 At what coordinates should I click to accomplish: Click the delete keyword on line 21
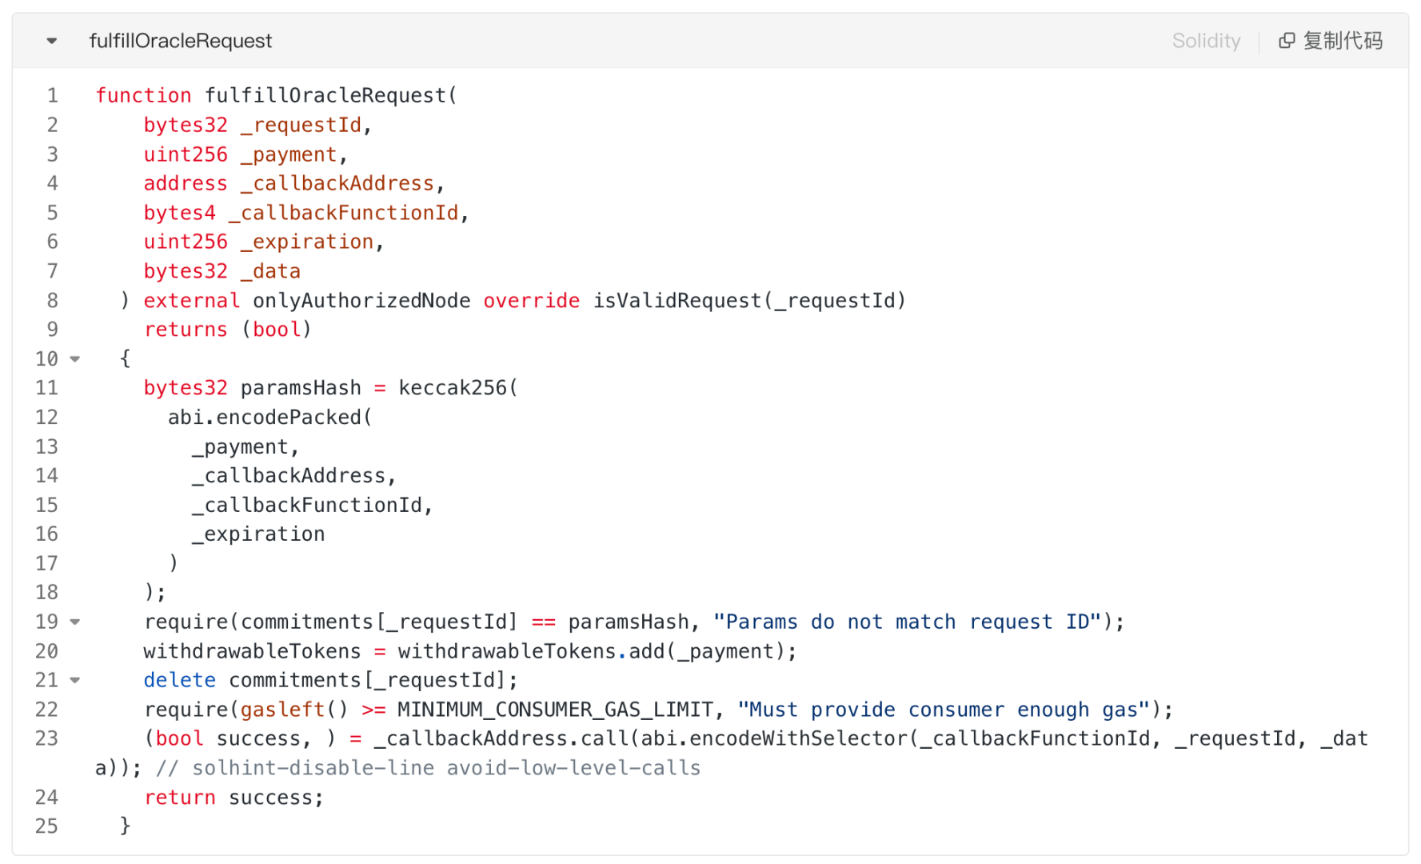tap(179, 681)
